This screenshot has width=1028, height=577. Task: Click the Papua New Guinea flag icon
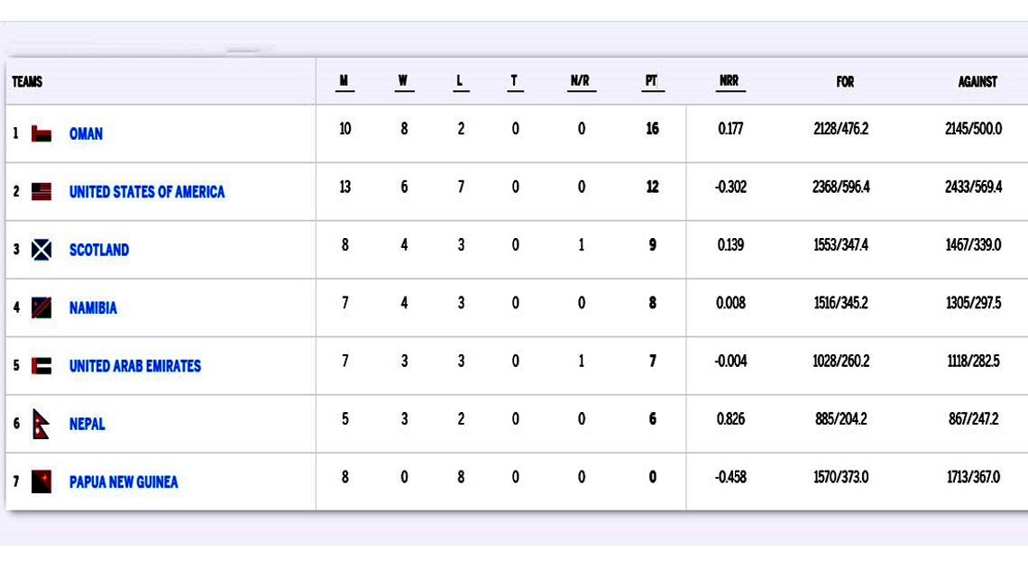[41, 481]
